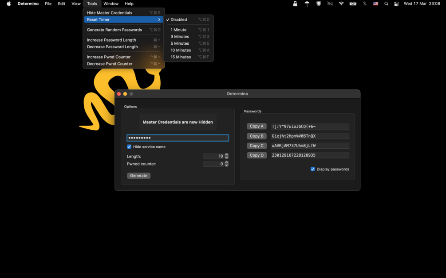
Task: Open Spotlight search magnifier
Action: [x=386, y=4]
